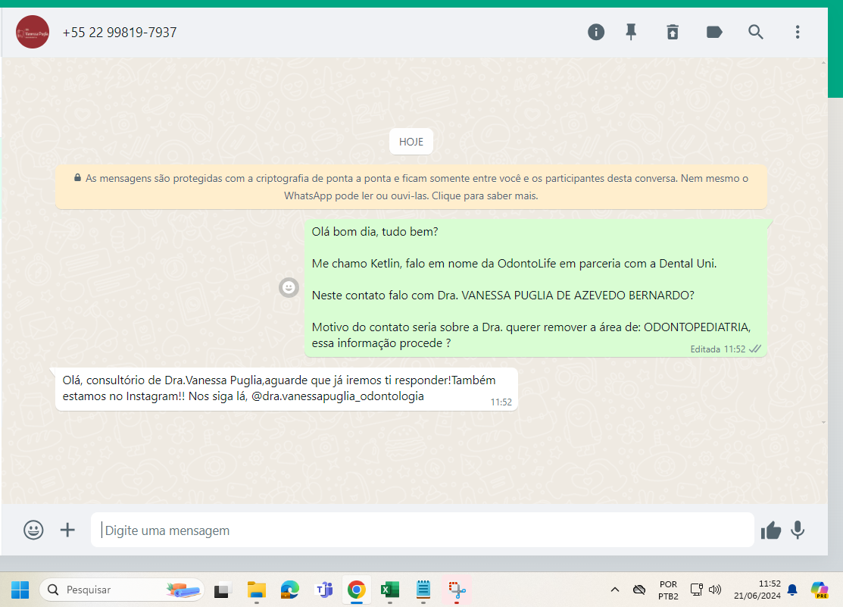Open the emoji picker beside message box
This screenshot has width=843, height=607.
coord(33,530)
